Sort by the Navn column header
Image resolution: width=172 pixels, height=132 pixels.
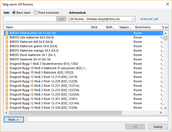(46, 27)
